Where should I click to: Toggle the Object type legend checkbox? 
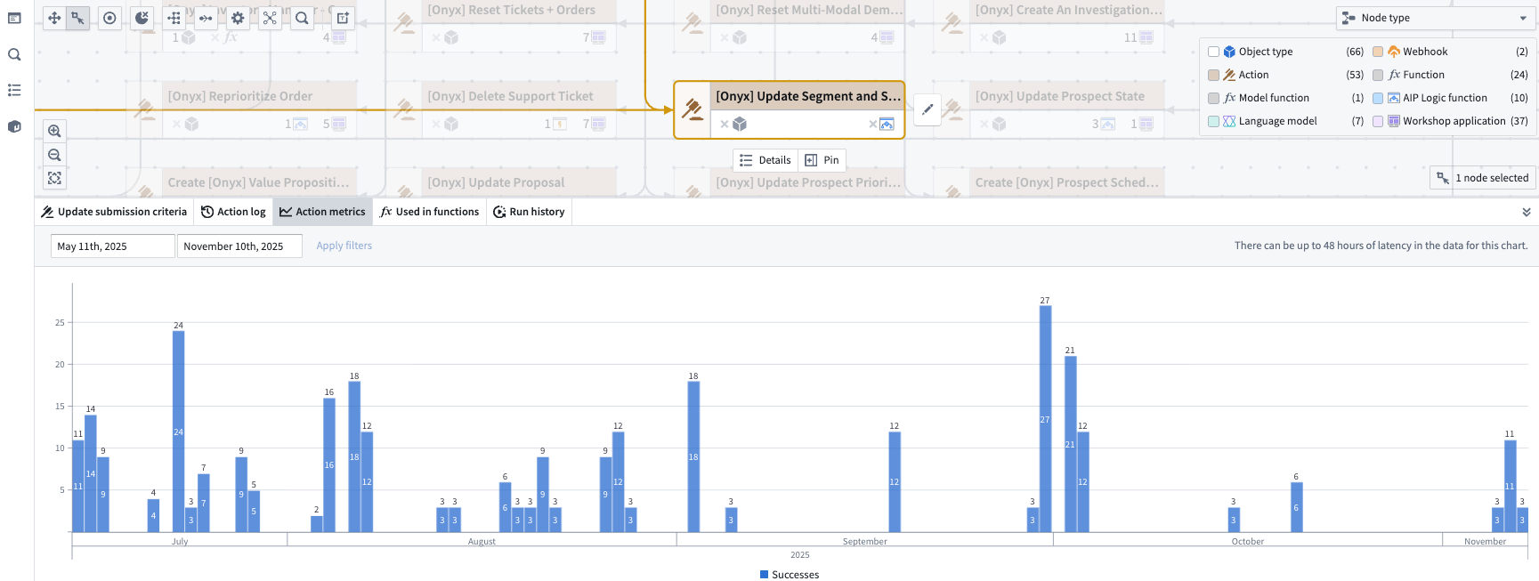pos(1213,52)
